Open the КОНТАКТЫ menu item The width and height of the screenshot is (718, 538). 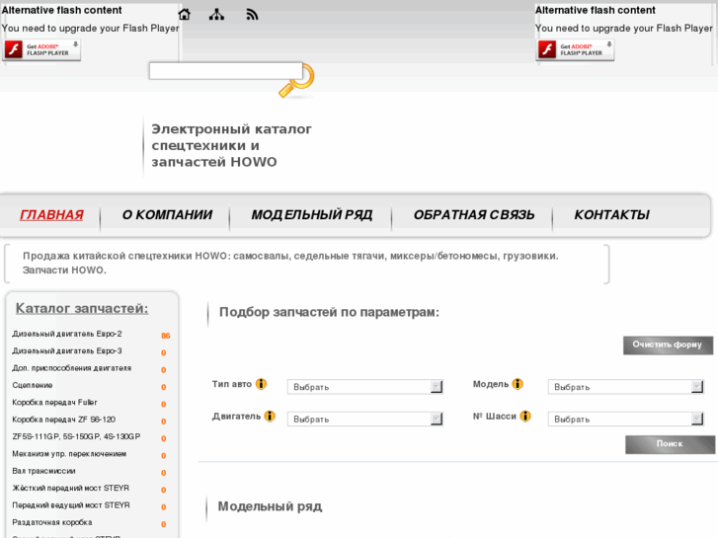(611, 215)
